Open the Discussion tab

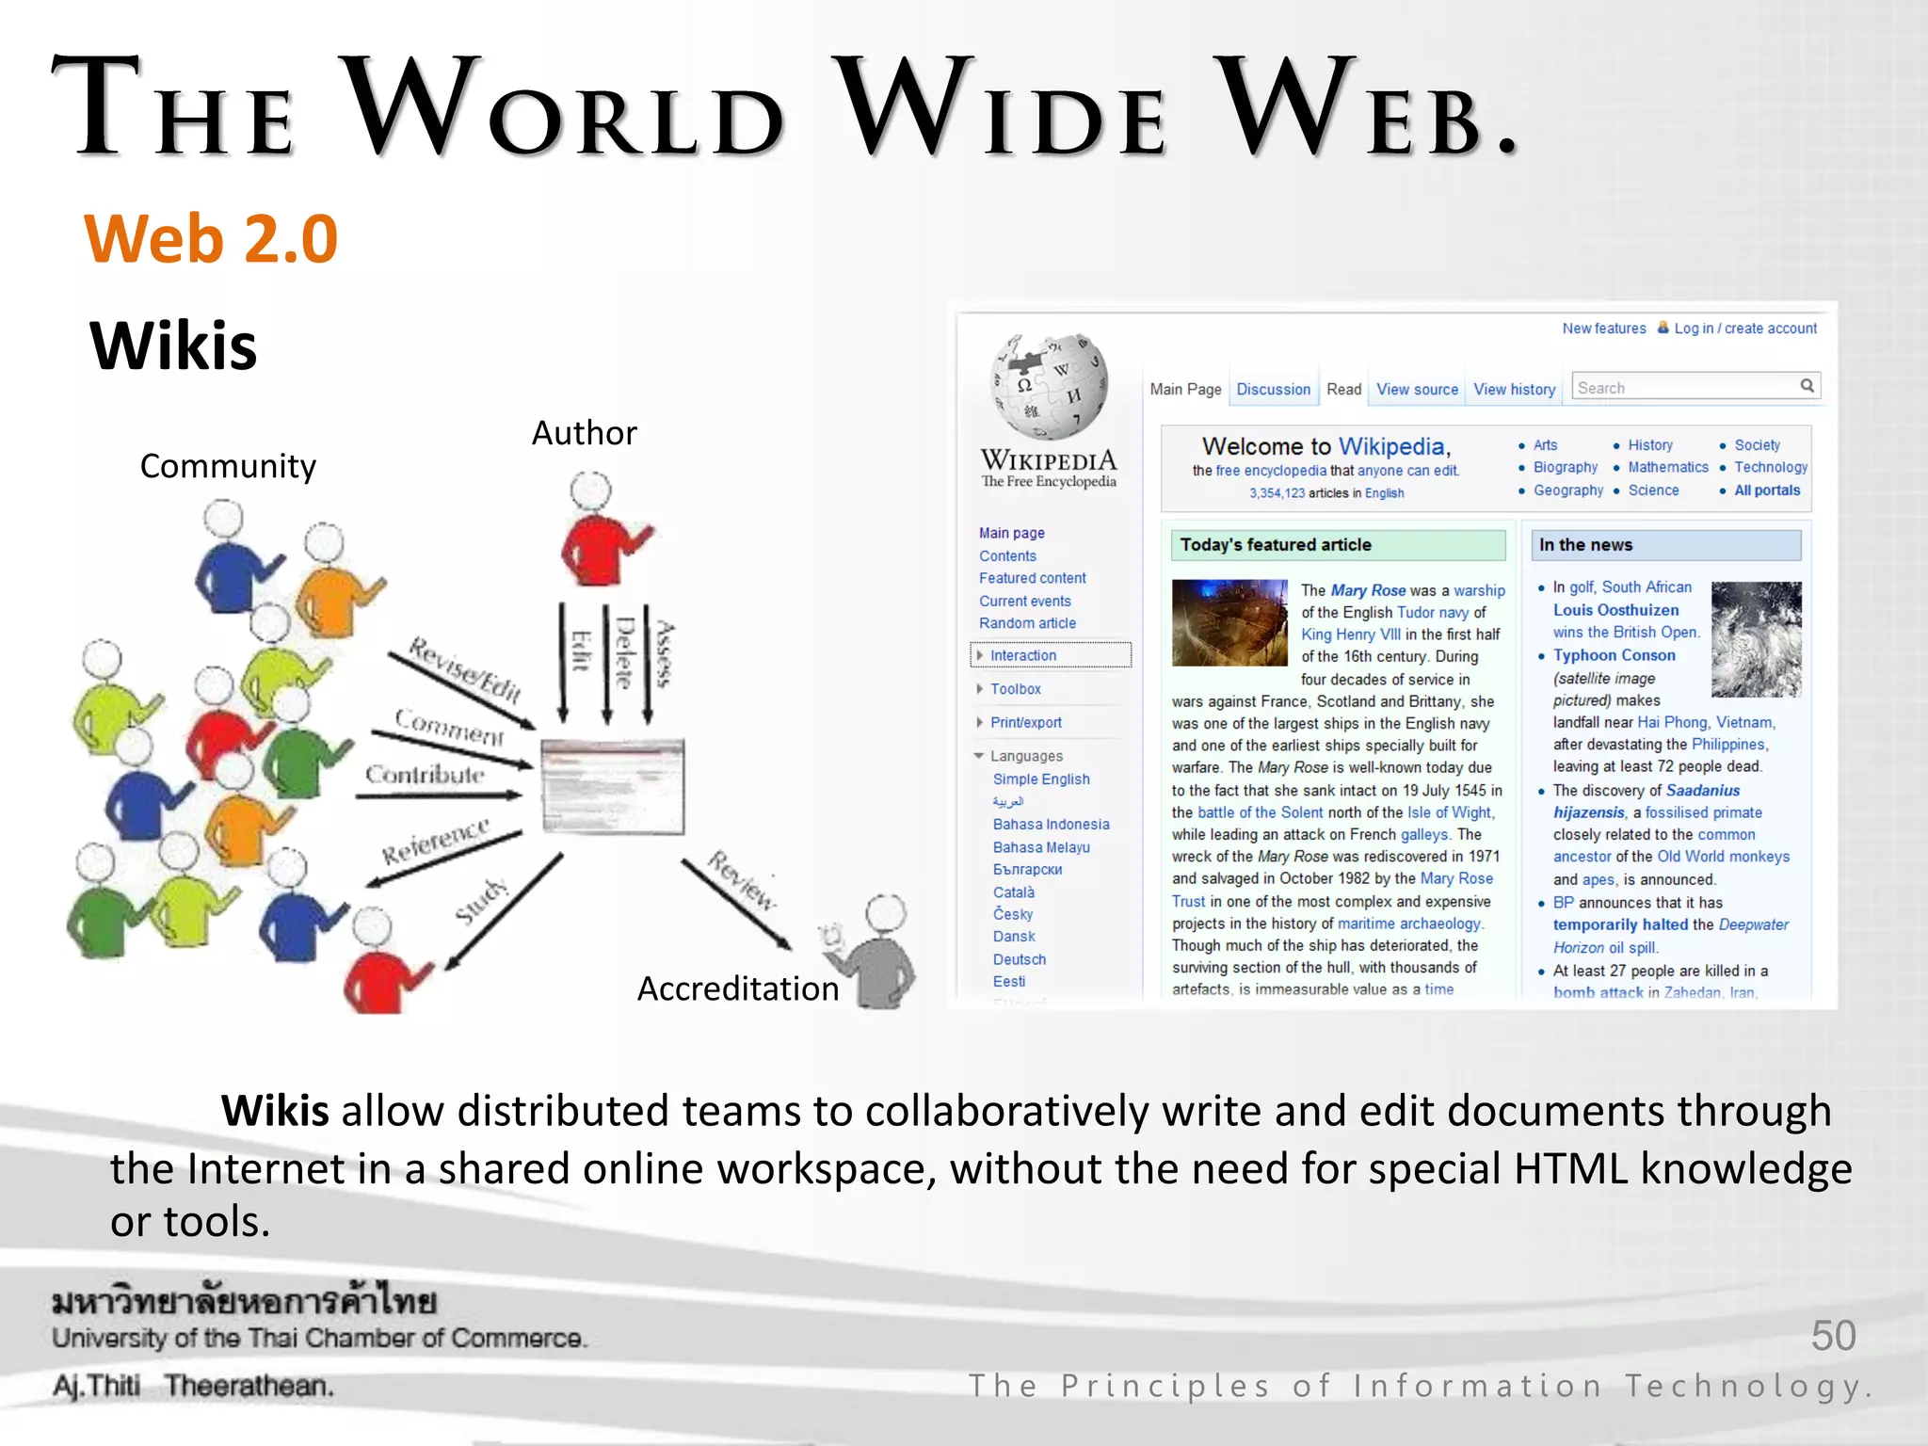(1273, 389)
